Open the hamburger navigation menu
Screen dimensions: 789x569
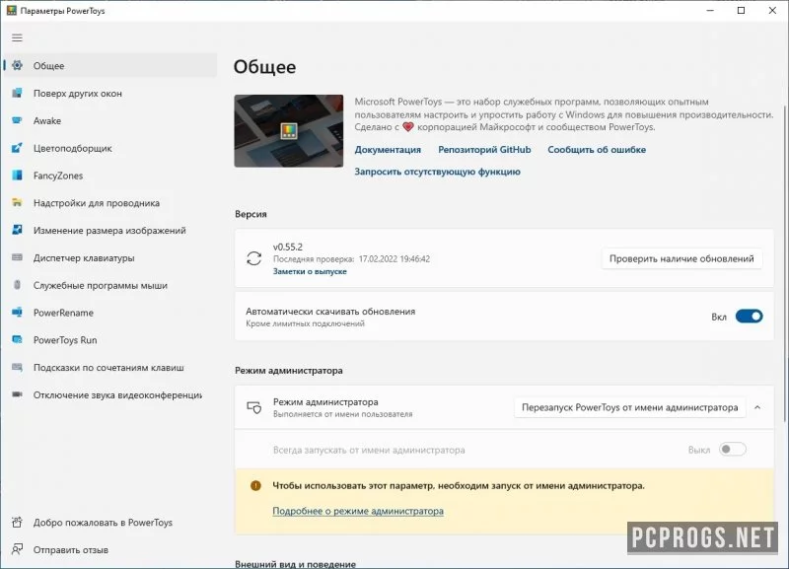coord(17,37)
